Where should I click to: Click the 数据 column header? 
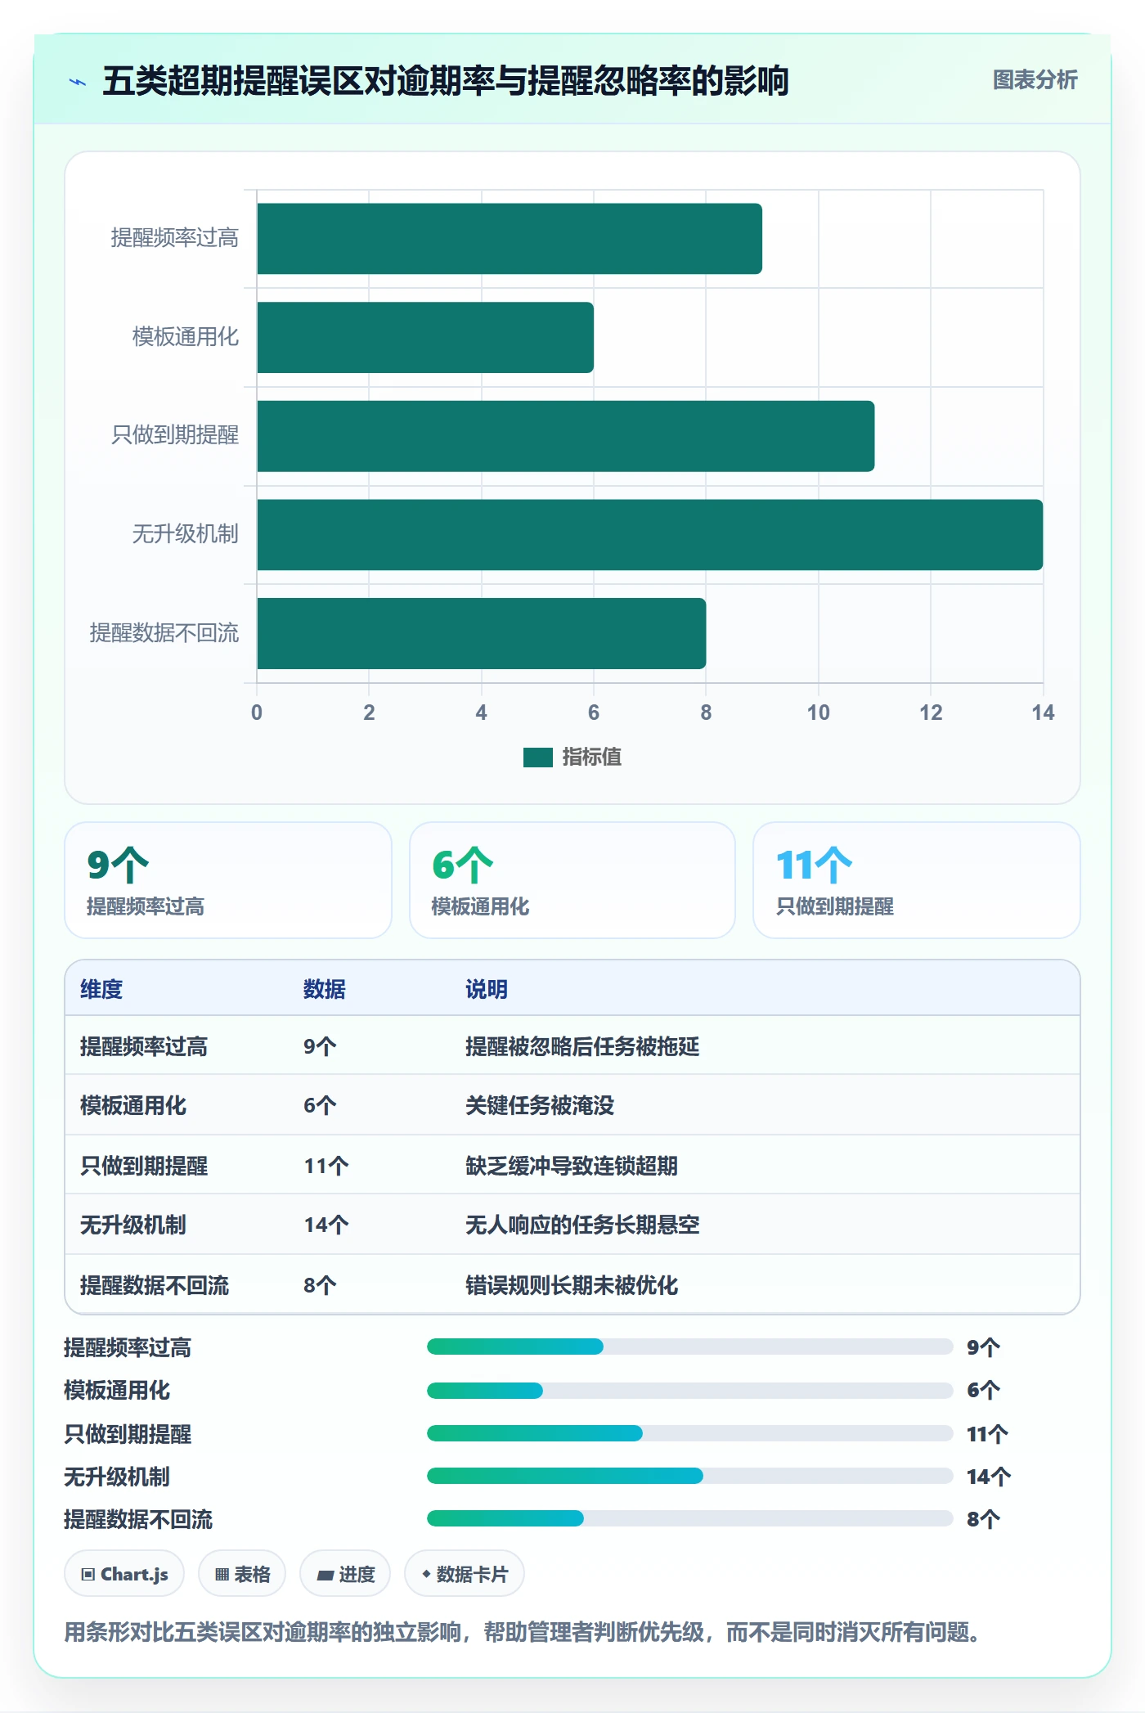325,989
